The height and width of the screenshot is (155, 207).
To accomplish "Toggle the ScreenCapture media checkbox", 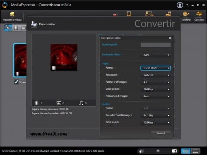I will point(16,82).
